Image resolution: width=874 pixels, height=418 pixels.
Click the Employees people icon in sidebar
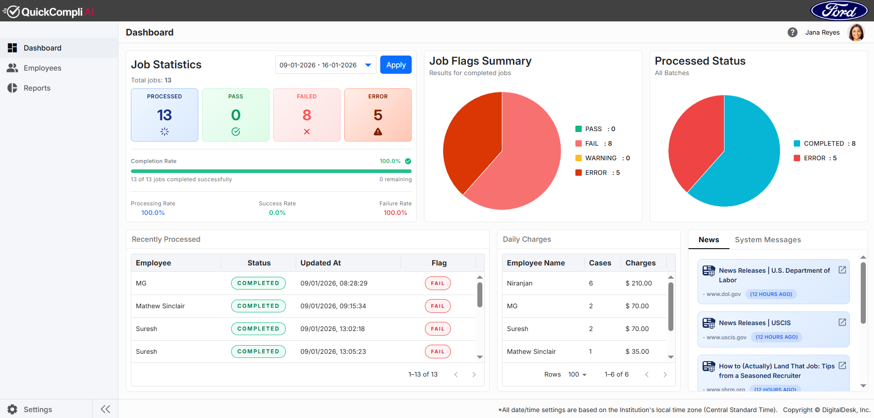[12, 68]
